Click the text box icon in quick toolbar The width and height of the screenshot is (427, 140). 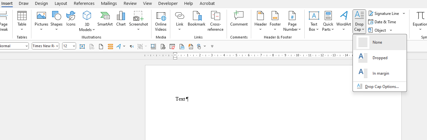(x=82, y=46)
